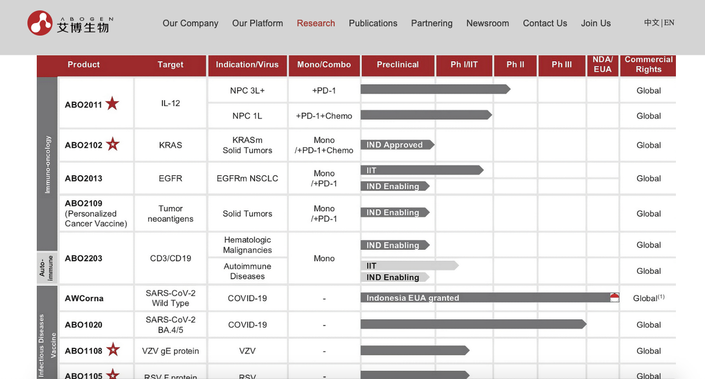Click the star icon beside ABO1105
The image size is (705, 379).
pos(112,375)
